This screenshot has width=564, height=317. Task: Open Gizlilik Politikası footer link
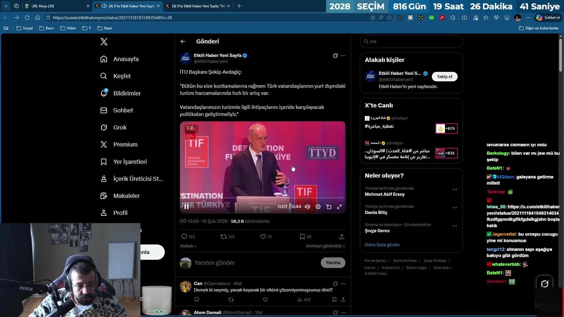pyautogui.click(x=405, y=261)
